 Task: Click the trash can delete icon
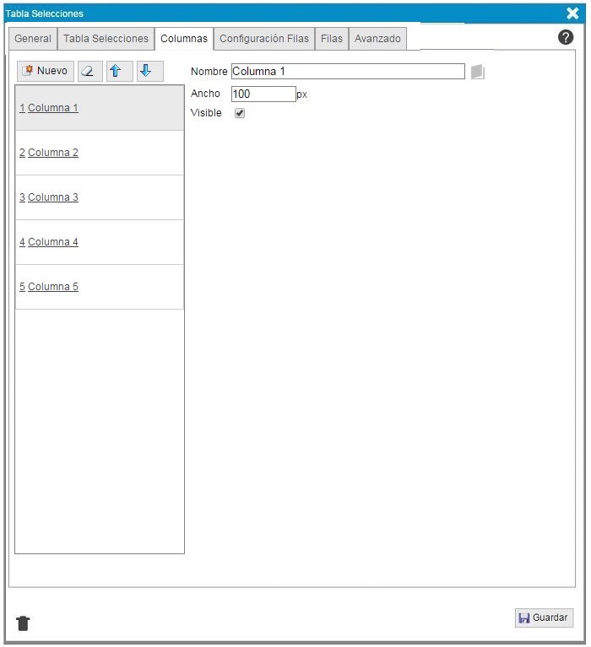pyautogui.click(x=23, y=623)
